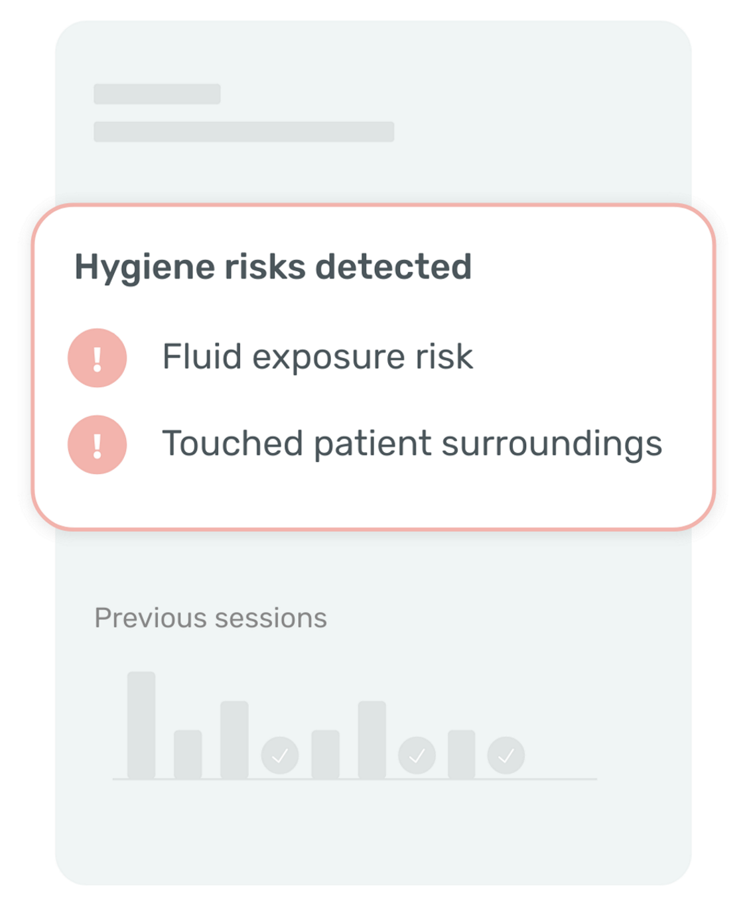
Task: Click the Previous sessions label
Action: tap(210, 618)
